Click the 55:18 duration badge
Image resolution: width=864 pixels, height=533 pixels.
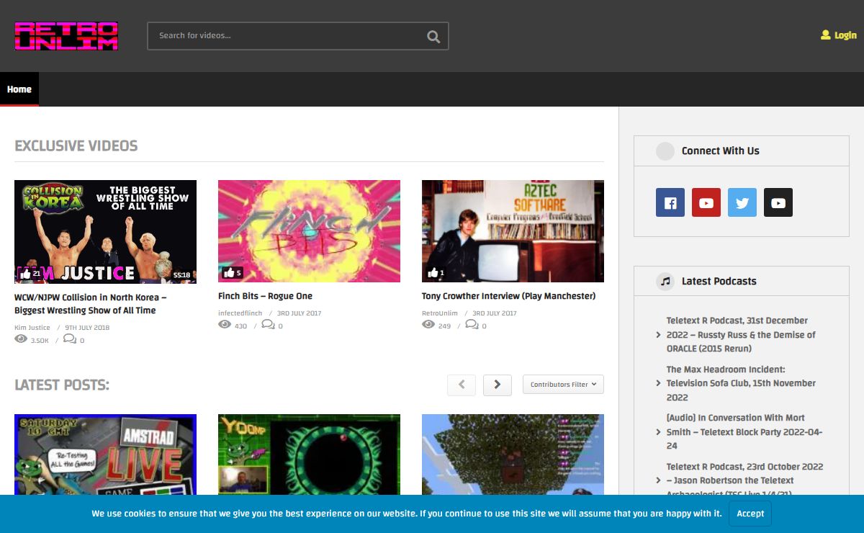tap(182, 274)
